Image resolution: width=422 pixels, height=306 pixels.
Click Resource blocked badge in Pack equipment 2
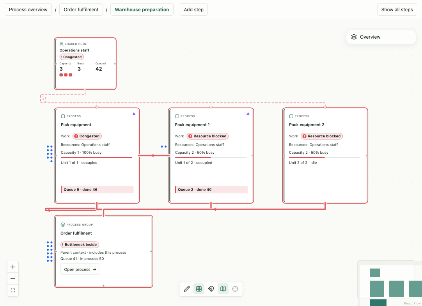[x=322, y=136]
